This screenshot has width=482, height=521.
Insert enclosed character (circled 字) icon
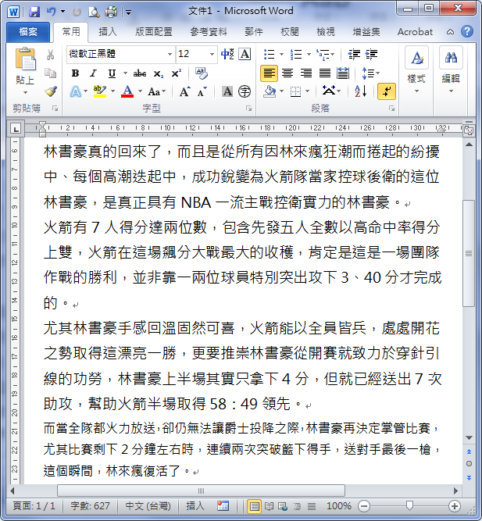(245, 91)
